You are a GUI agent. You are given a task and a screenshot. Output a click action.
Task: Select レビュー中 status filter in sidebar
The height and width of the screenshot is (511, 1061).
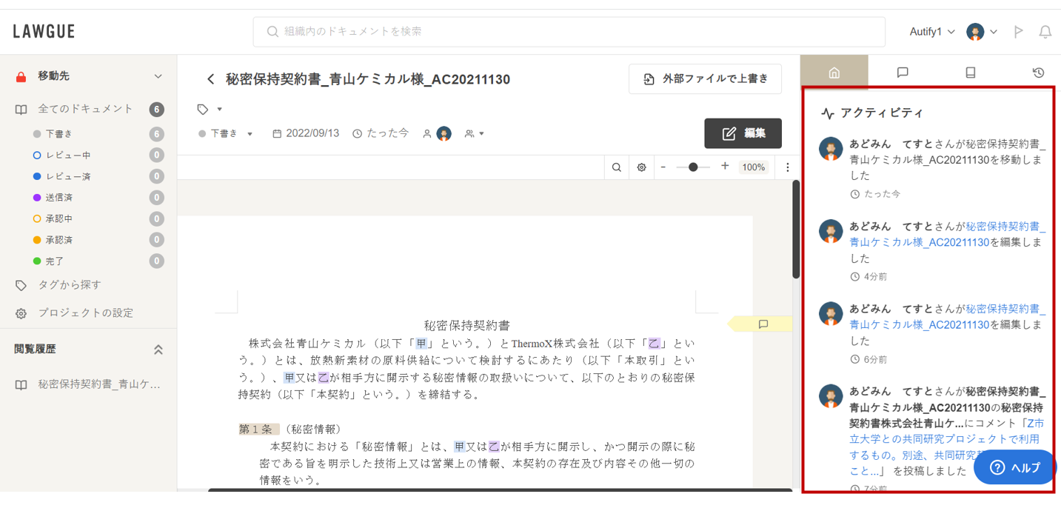click(68, 156)
